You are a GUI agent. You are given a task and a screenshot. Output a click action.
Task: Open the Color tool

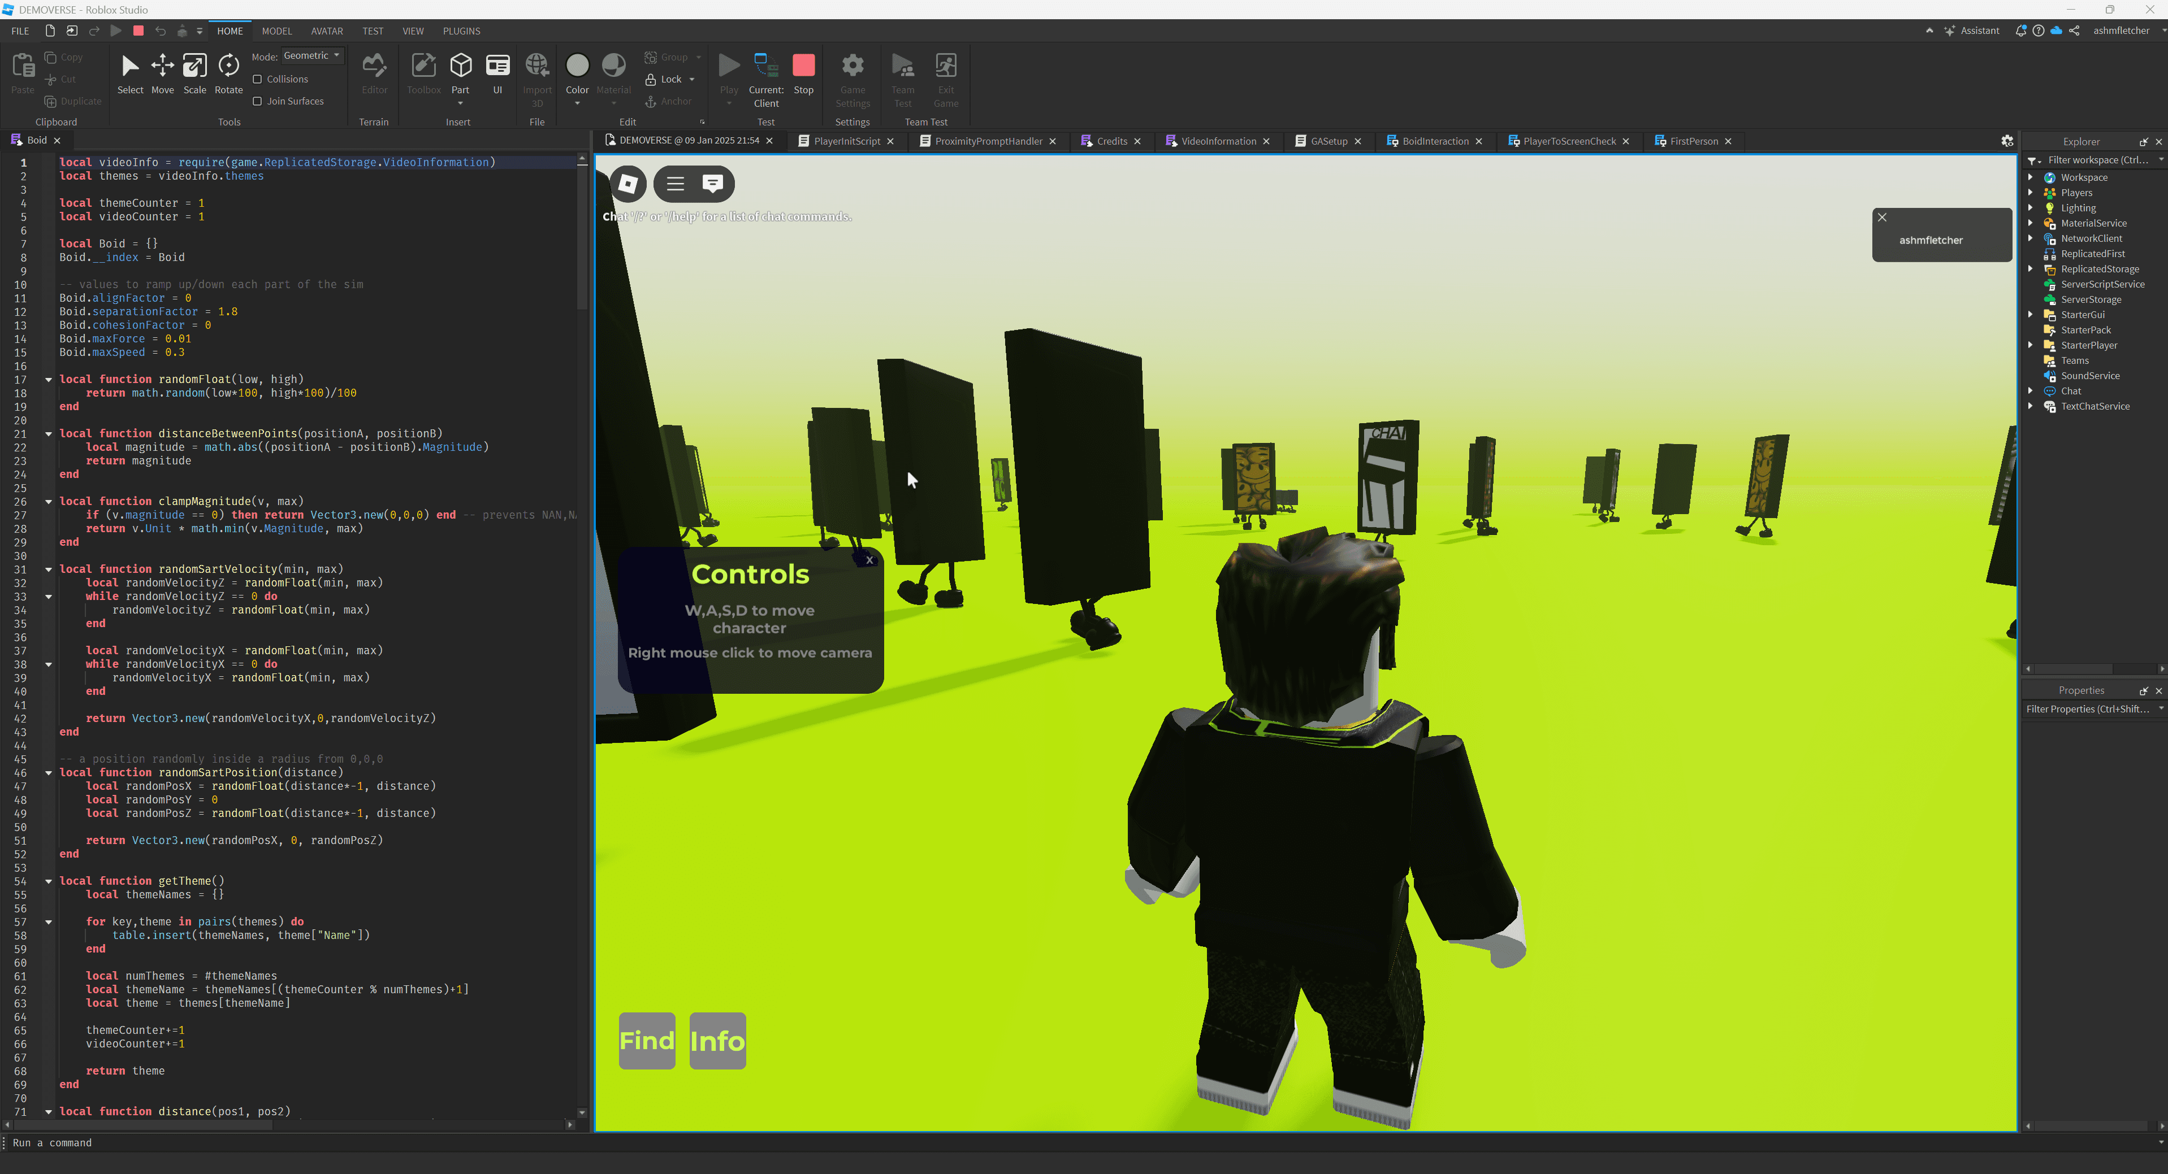[x=577, y=74]
